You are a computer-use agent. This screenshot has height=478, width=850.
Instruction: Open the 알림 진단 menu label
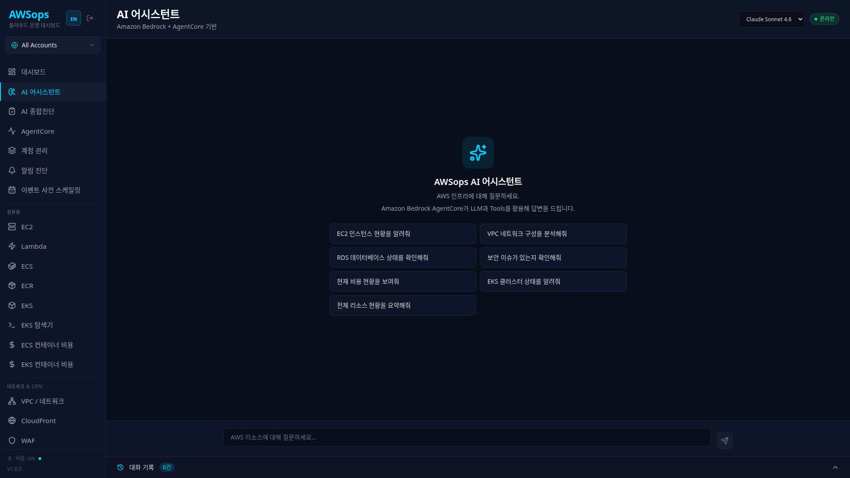pos(35,170)
